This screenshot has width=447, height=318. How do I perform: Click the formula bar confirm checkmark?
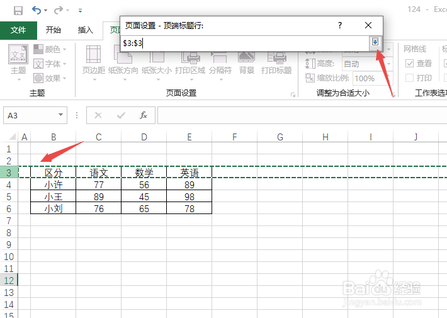click(121, 115)
